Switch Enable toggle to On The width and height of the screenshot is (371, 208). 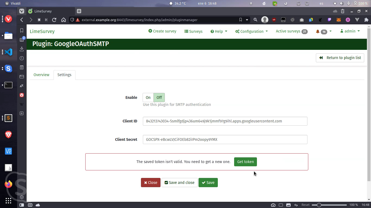click(x=148, y=97)
